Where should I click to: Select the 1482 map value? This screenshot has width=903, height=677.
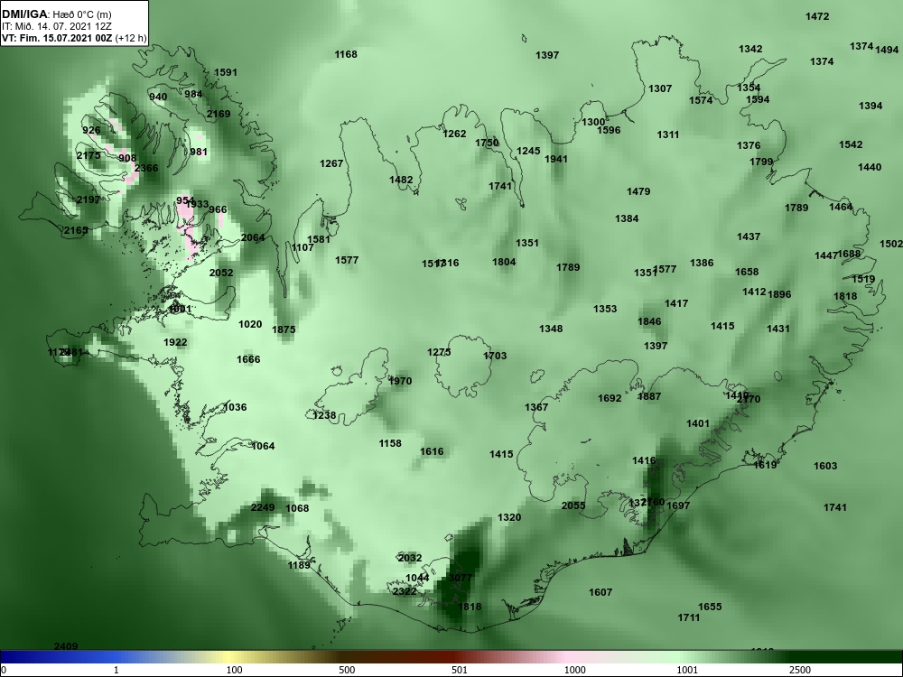[401, 180]
